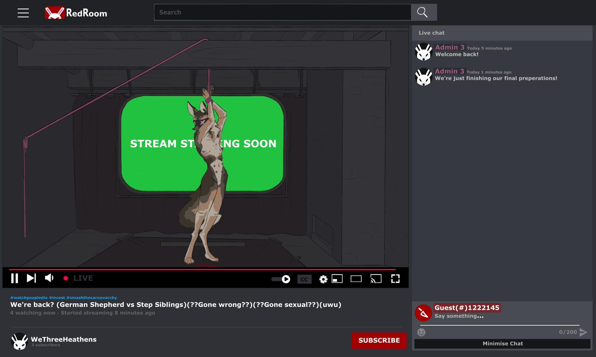Go to RedRoom home logo

click(76, 13)
